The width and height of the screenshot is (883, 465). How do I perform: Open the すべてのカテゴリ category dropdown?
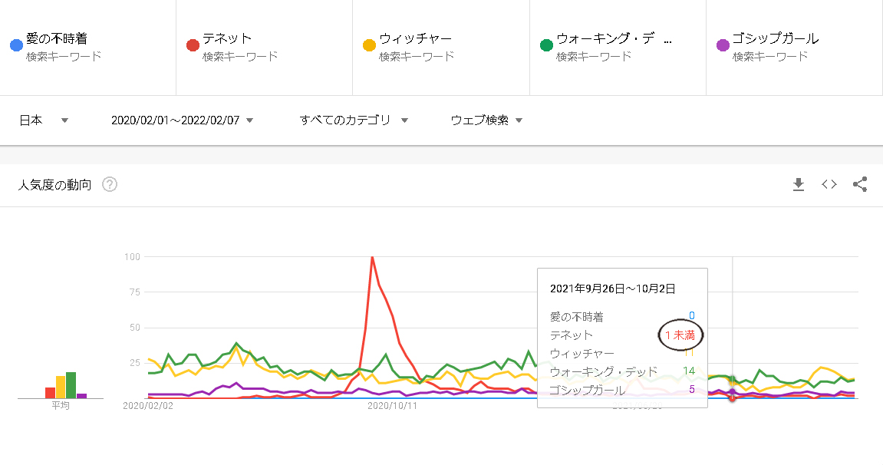(x=354, y=120)
